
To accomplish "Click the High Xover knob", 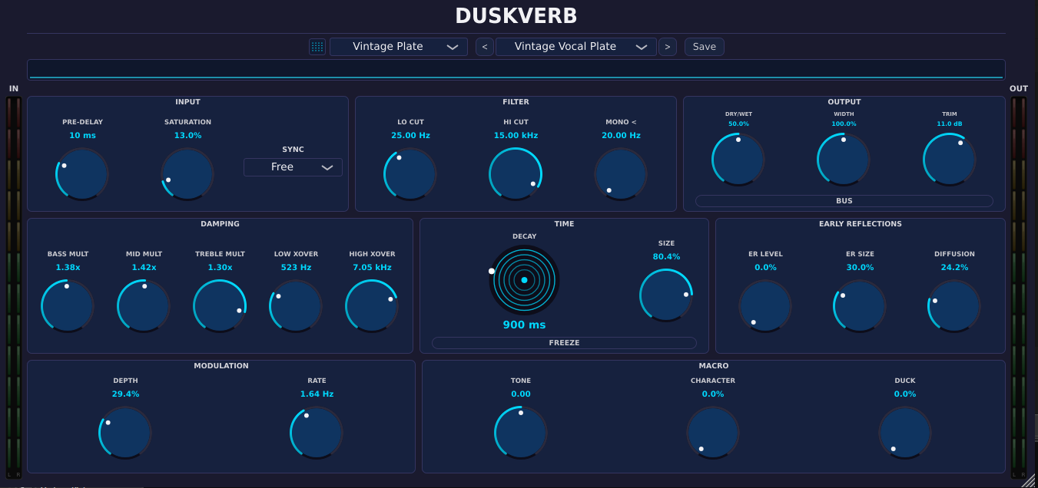I will click(x=372, y=305).
